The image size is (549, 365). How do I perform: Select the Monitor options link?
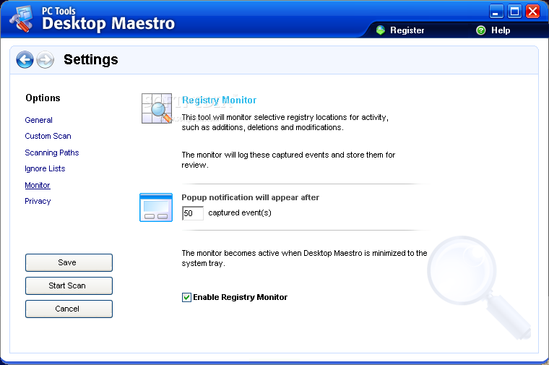point(38,185)
